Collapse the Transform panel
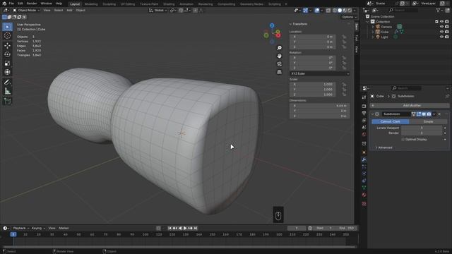452x254 pixels. tap(298, 24)
